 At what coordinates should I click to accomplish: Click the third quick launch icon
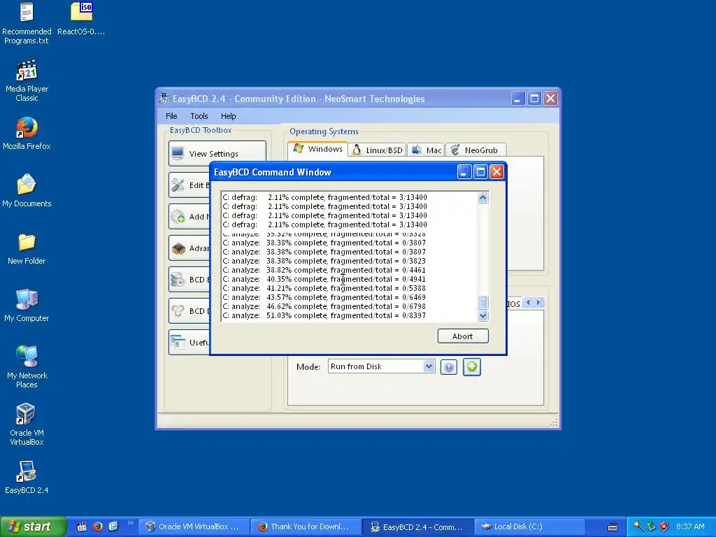click(x=113, y=527)
